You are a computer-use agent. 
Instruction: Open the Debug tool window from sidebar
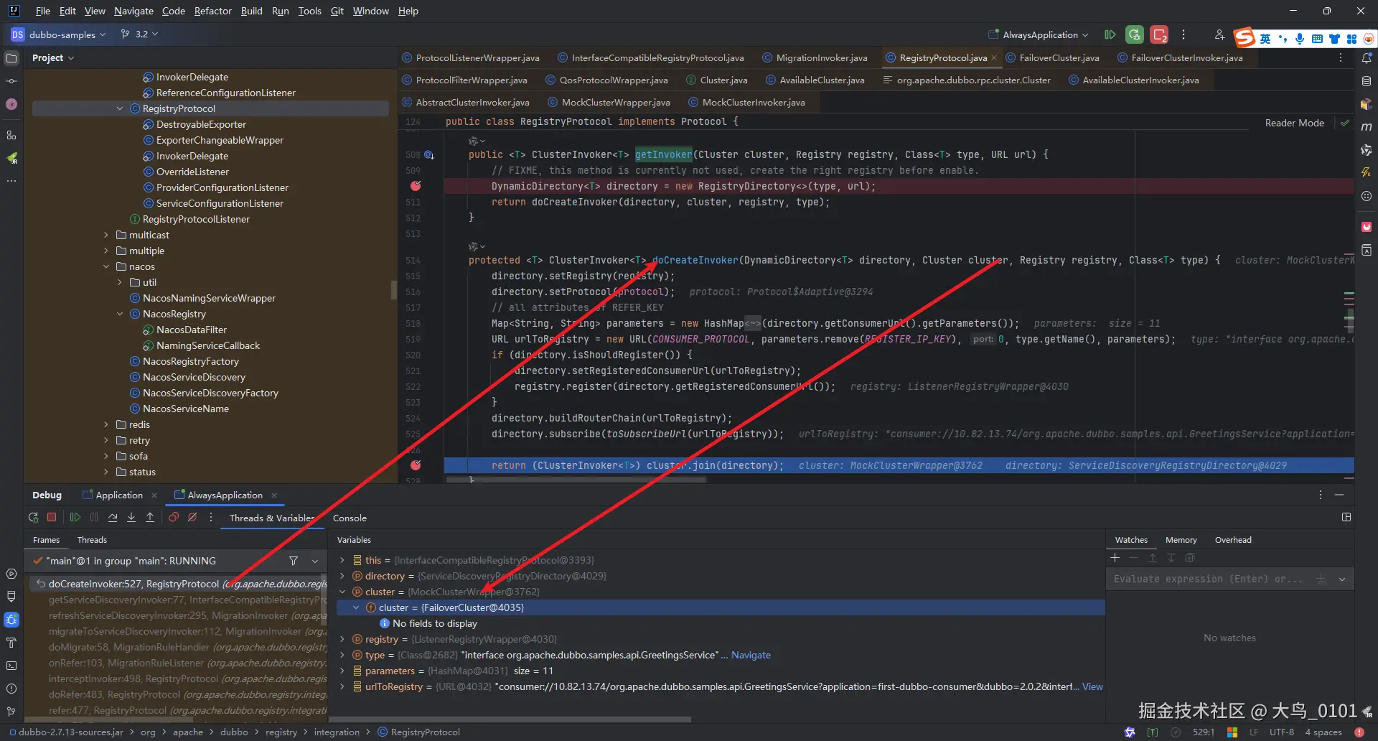coord(11,620)
